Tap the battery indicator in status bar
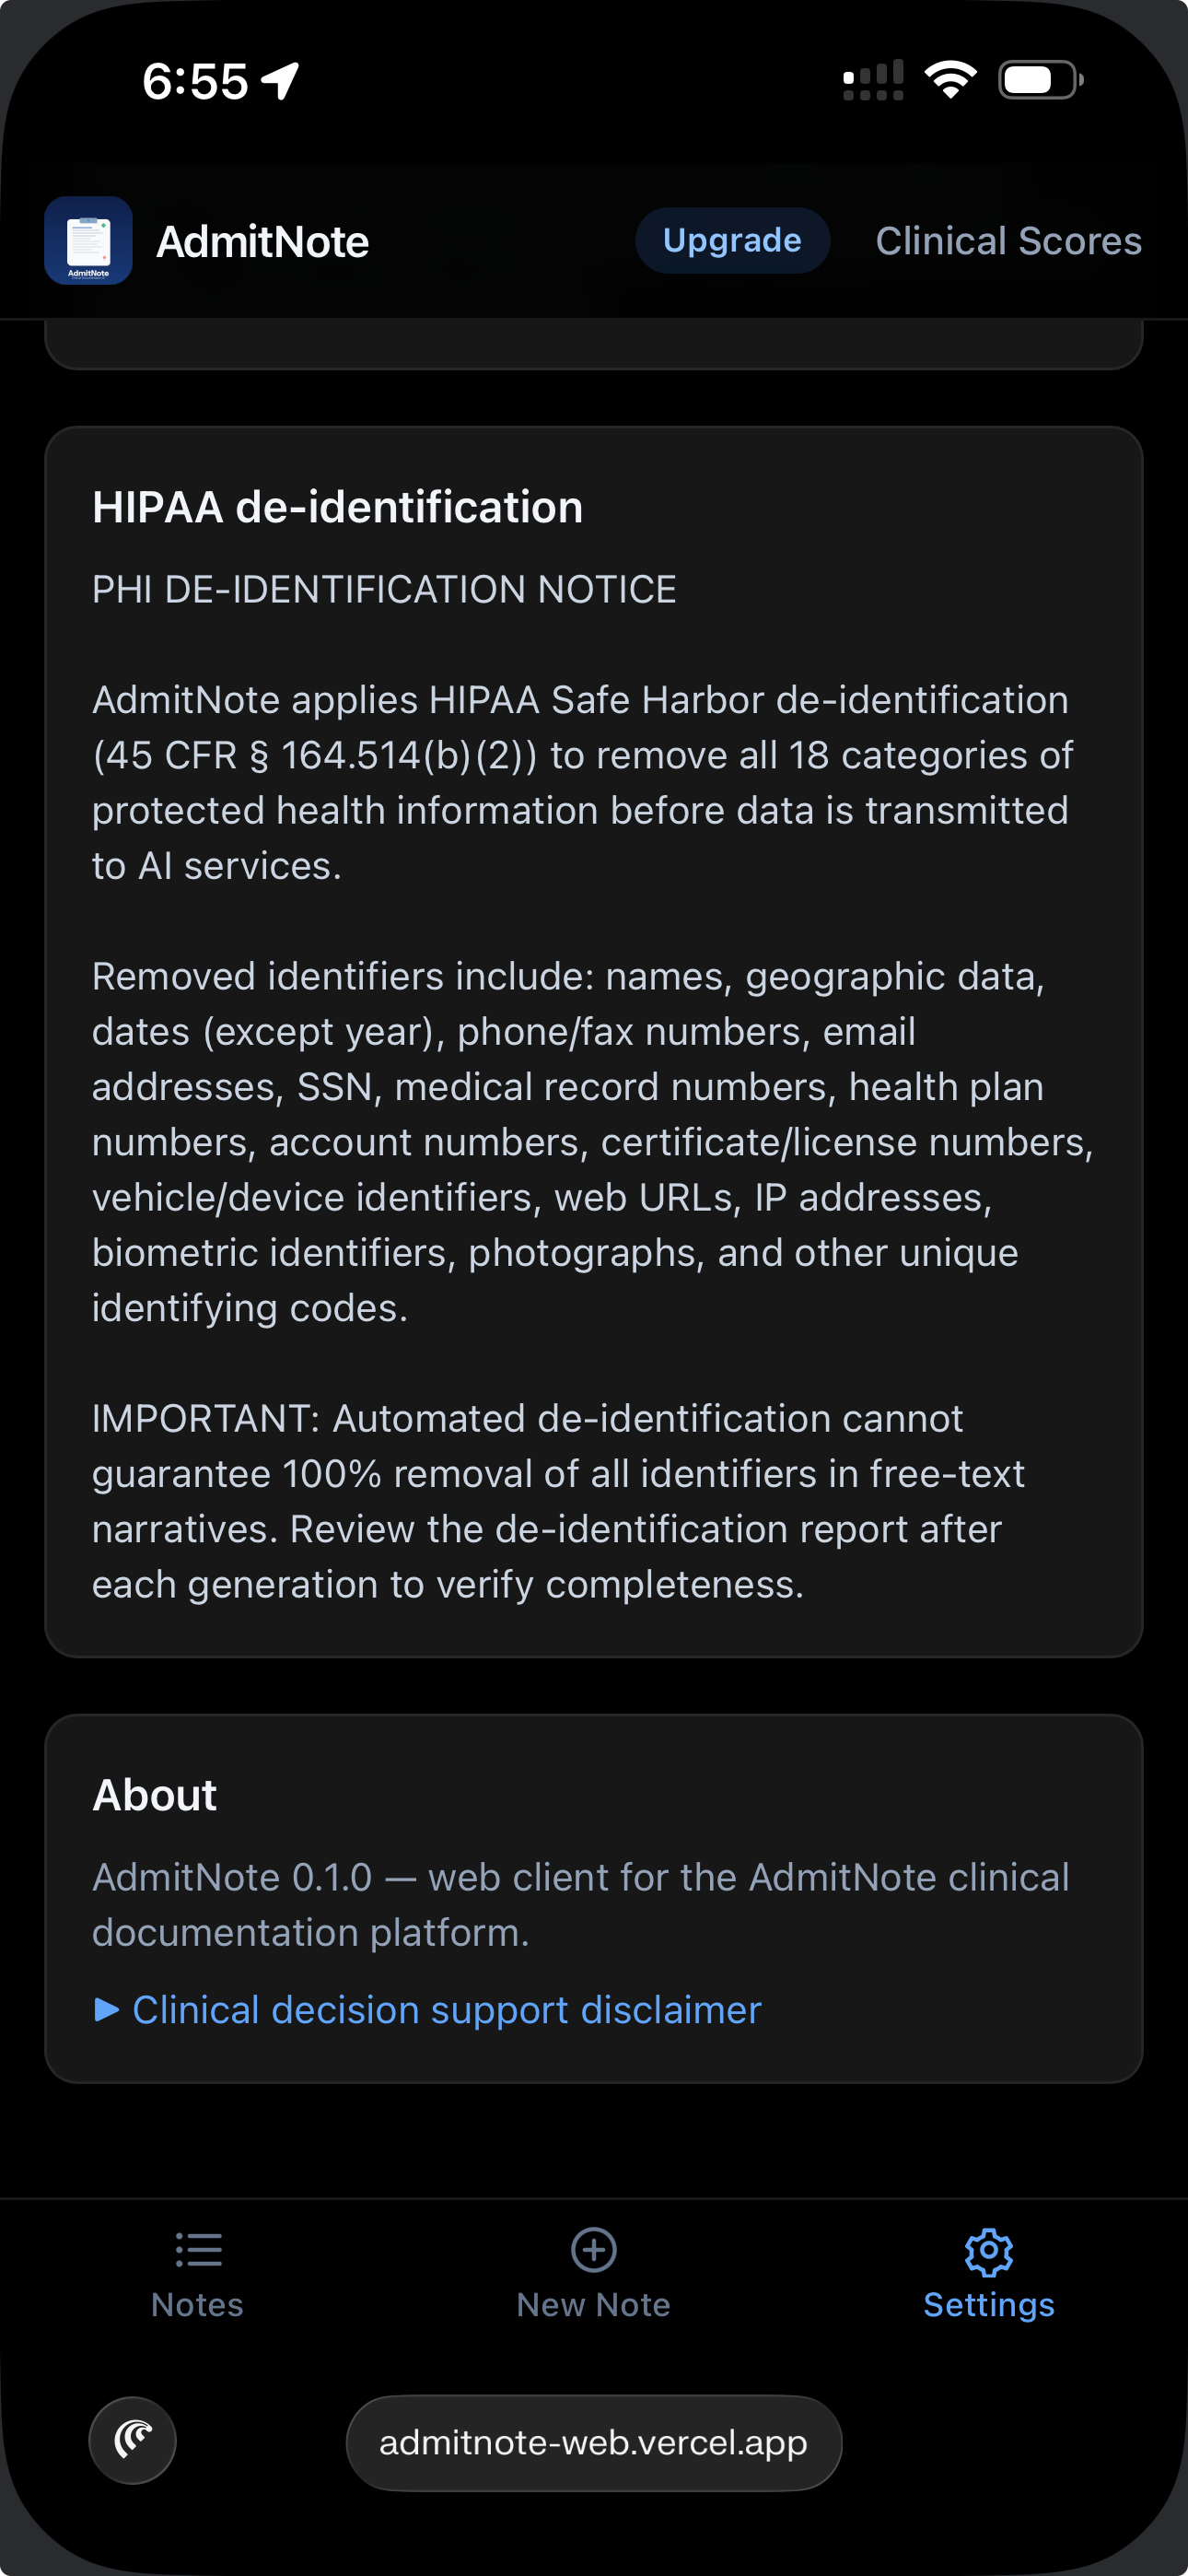1188x2576 pixels. pos(1041,80)
